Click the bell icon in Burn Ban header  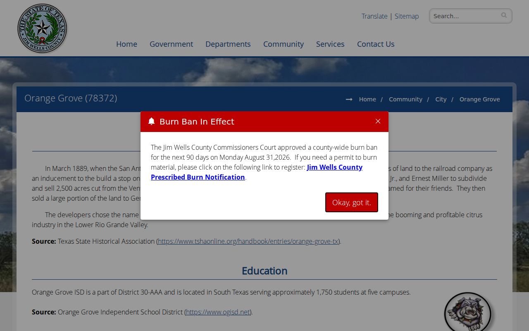pyautogui.click(x=151, y=121)
